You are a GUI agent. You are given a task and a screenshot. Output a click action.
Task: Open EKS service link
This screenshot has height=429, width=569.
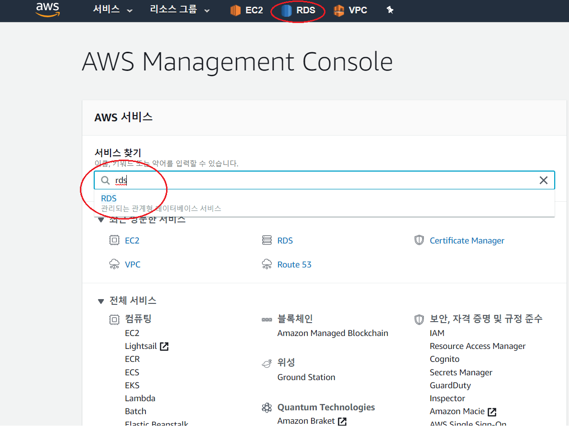[x=132, y=385]
